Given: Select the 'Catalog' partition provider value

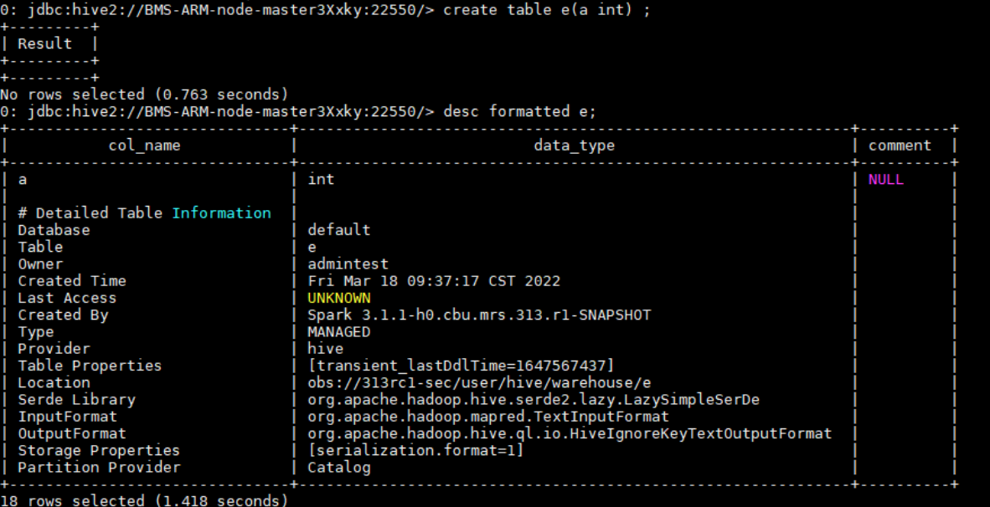Looking at the screenshot, I should point(339,468).
